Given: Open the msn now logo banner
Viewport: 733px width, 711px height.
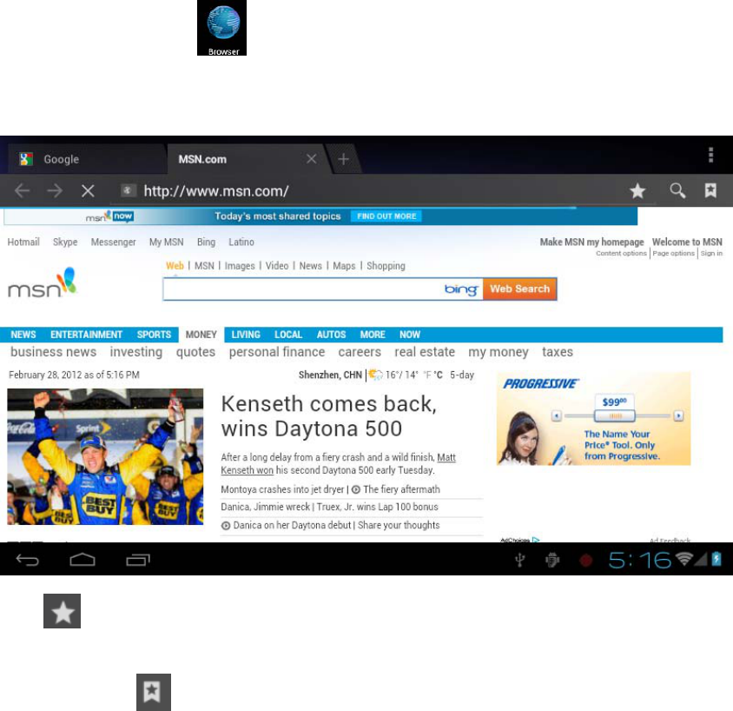Looking at the screenshot, I should 109,216.
